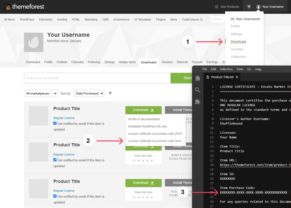
Task: Rate the third product four stars
Action: (147, 197)
